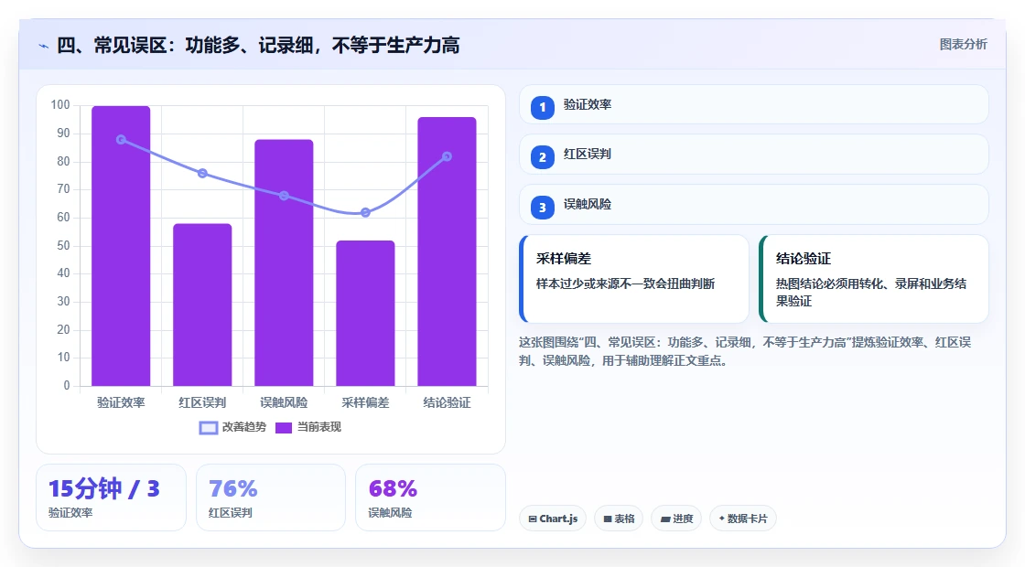Click the title 四、常见误区：功能多、记录细
Image resolution: width=1025 pixels, height=567 pixels.
[185, 46]
